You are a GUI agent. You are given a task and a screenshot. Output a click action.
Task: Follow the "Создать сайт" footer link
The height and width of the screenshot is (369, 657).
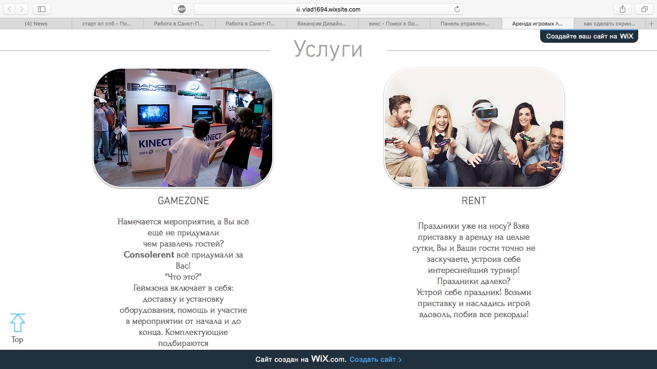tap(376, 359)
